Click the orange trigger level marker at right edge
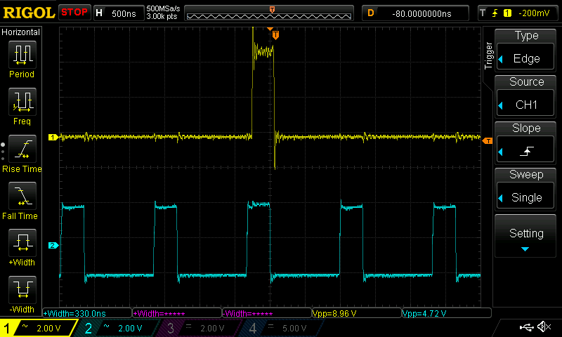This screenshot has height=337, width=562. click(x=488, y=140)
